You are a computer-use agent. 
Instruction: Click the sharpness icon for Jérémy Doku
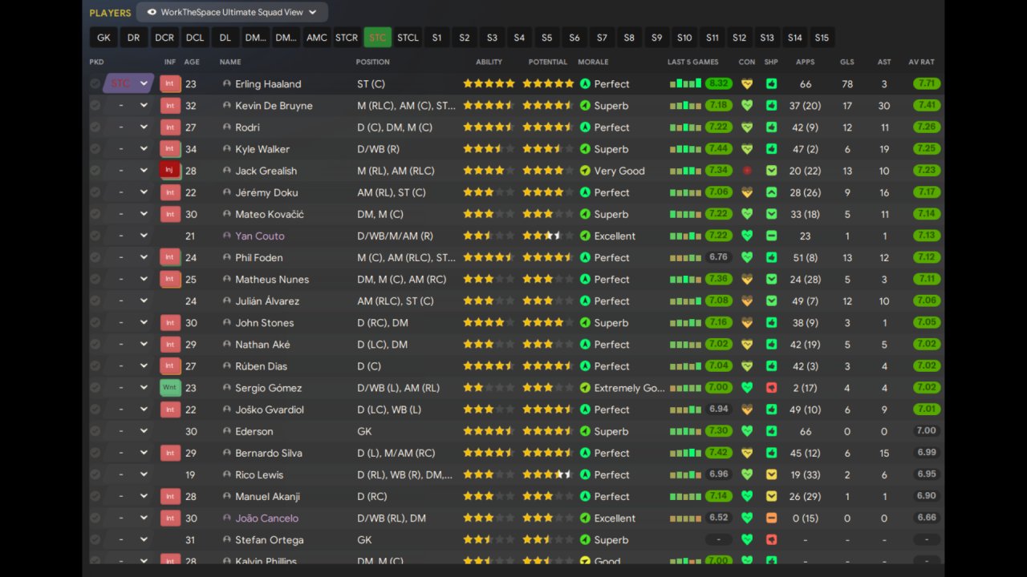point(771,192)
